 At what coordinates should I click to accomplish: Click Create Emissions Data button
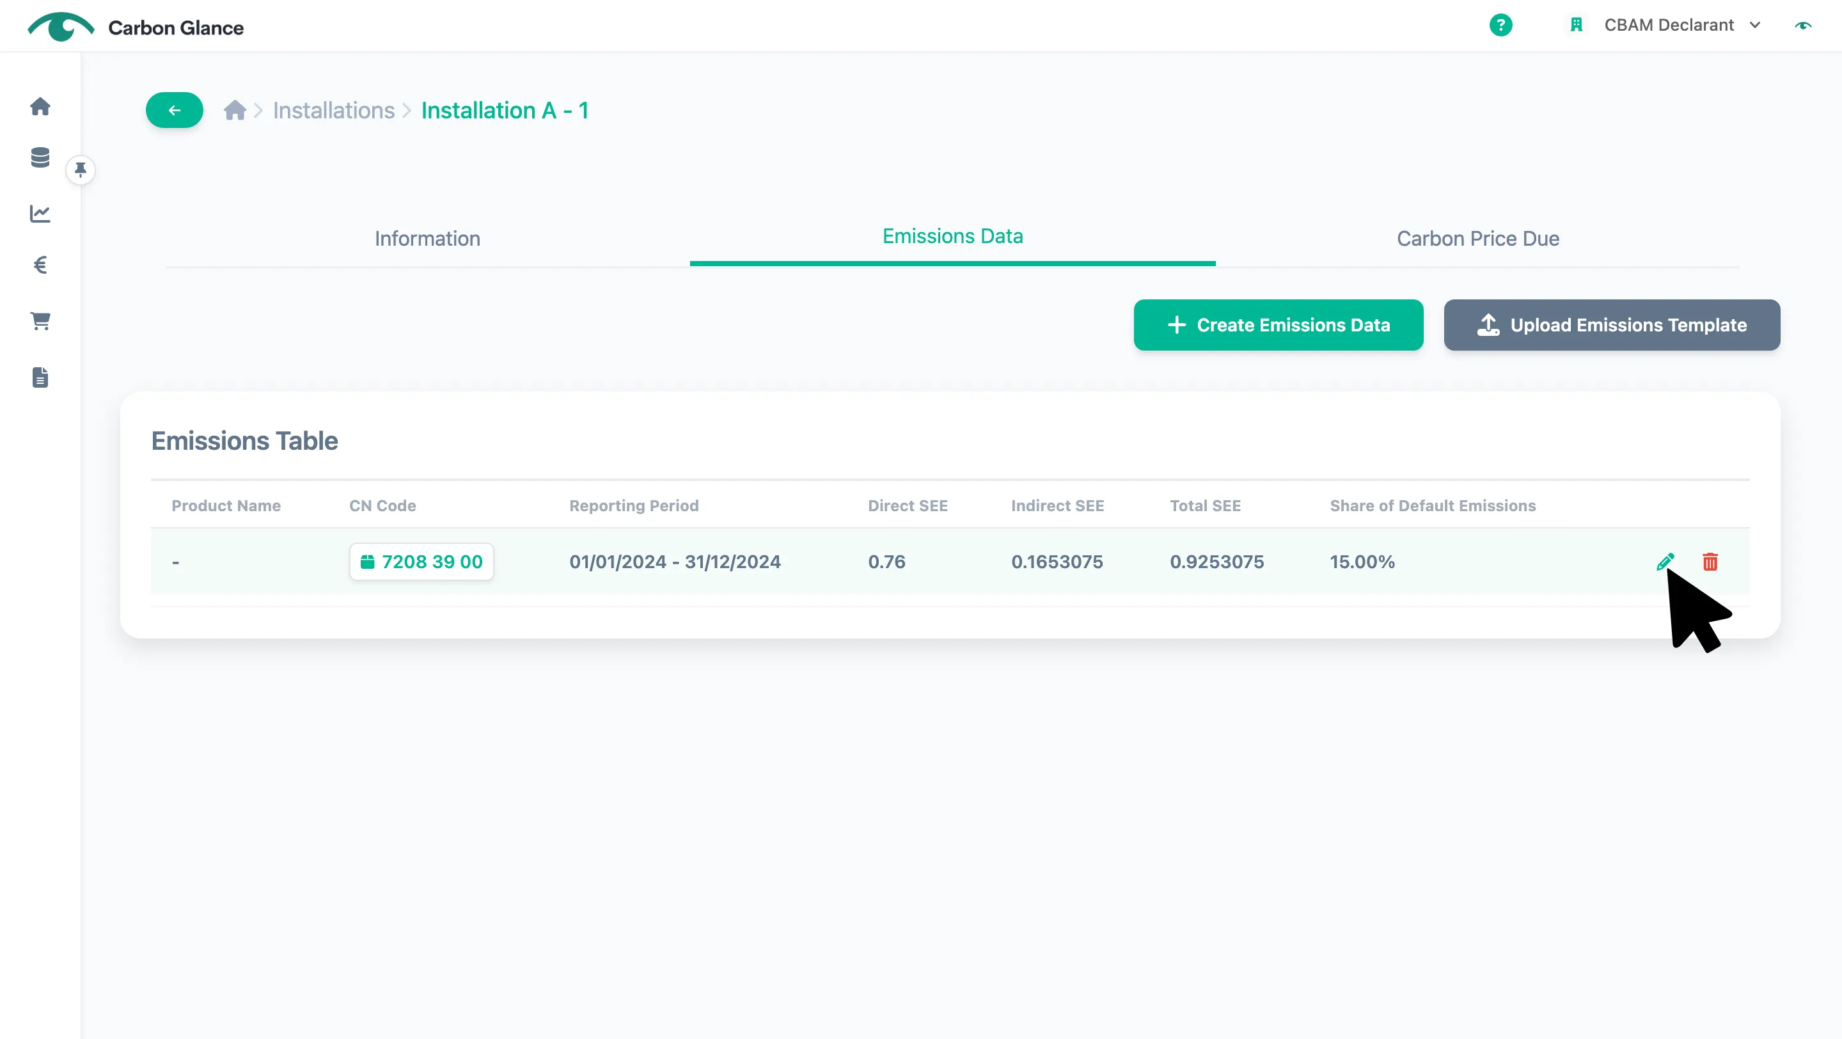point(1279,324)
